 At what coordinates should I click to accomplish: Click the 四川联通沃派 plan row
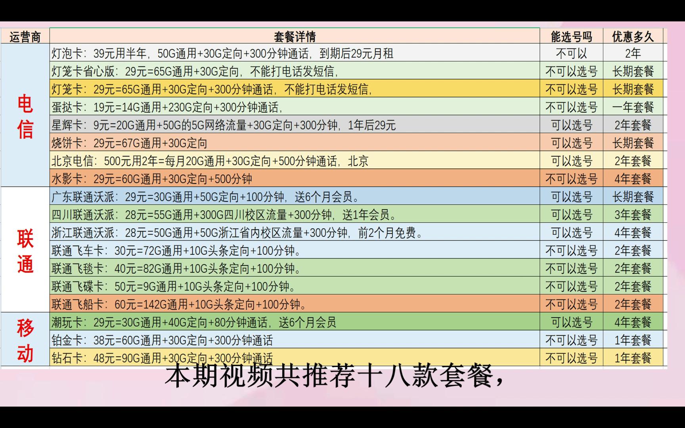point(295,214)
